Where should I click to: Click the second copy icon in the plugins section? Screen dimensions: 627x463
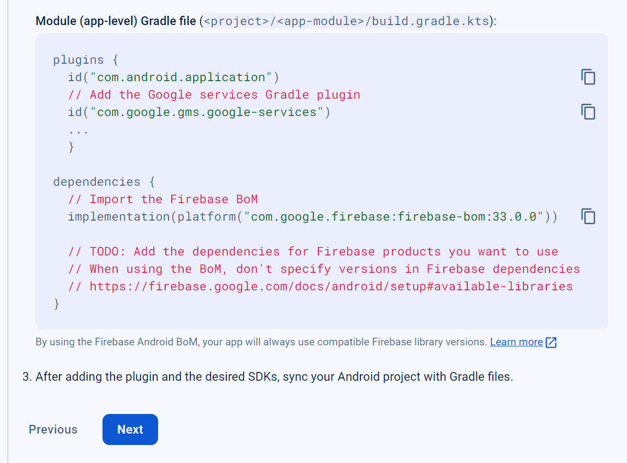click(588, 112)
